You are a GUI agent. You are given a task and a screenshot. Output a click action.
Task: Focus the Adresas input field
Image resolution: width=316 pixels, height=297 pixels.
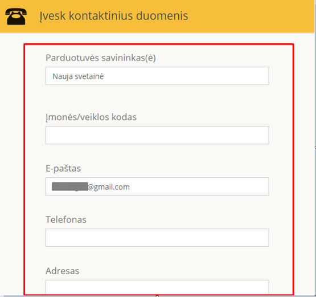point(157,287)
